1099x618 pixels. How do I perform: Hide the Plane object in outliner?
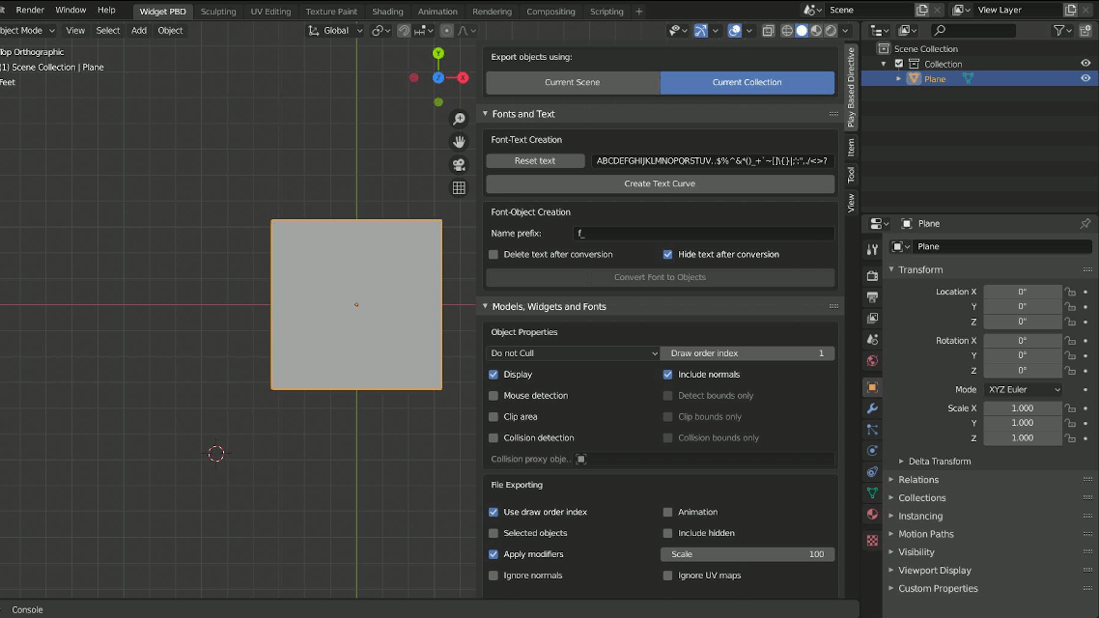click(x=1085, y=79)
